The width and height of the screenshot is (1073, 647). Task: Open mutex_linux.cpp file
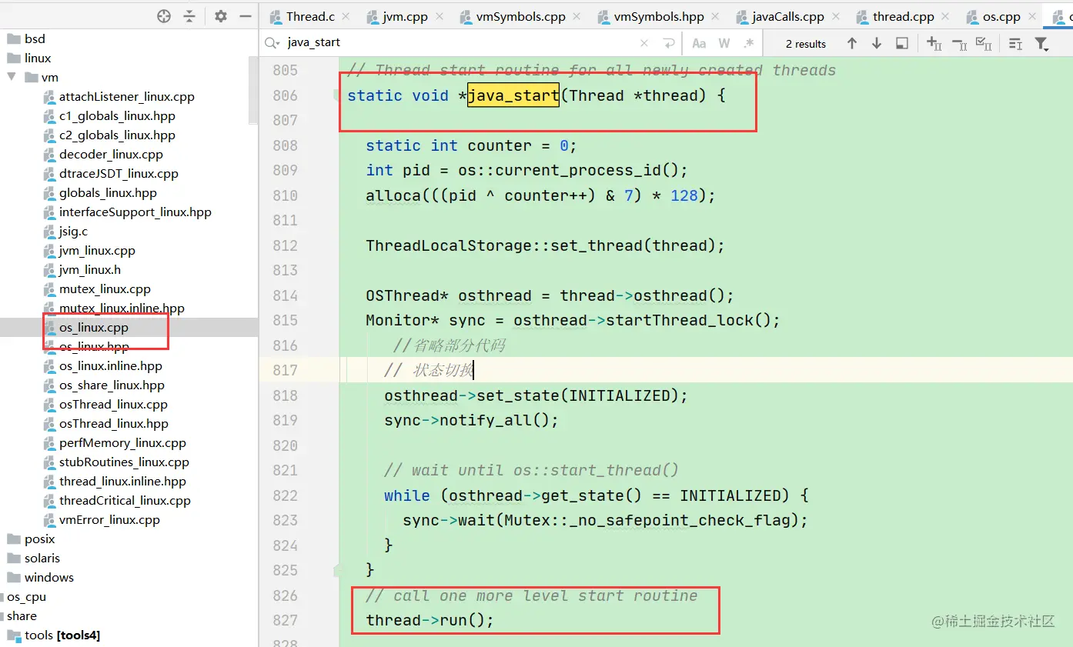click(105, 288)
